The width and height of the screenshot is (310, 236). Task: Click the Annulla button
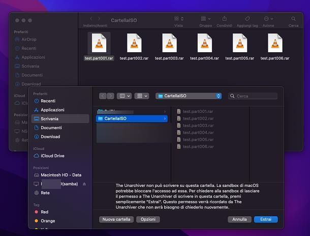point(239,220)
